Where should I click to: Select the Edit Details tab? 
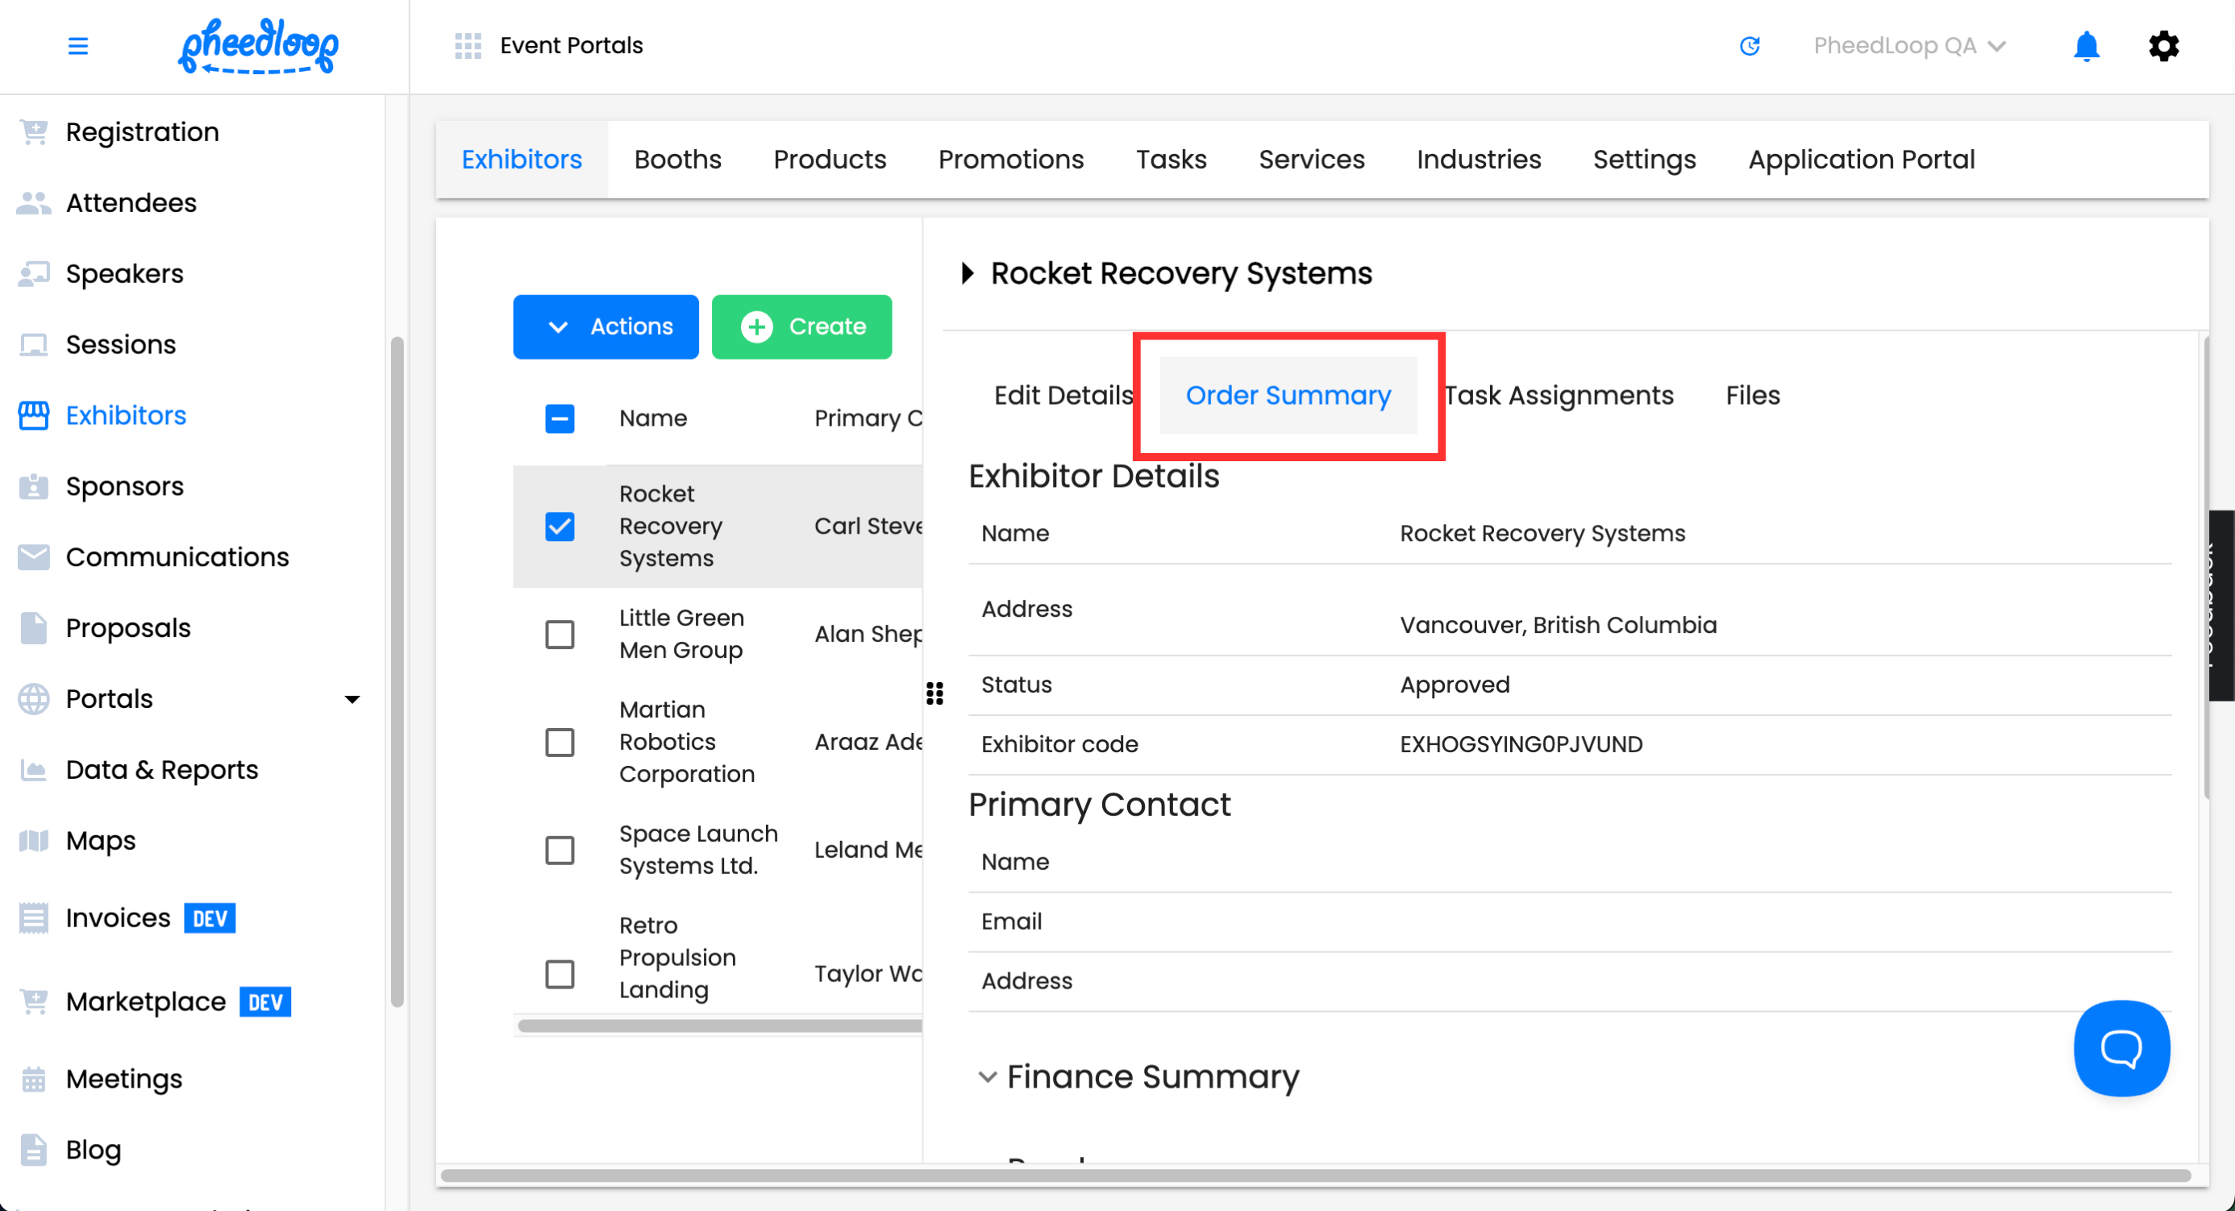click(x=1063, y=396)
